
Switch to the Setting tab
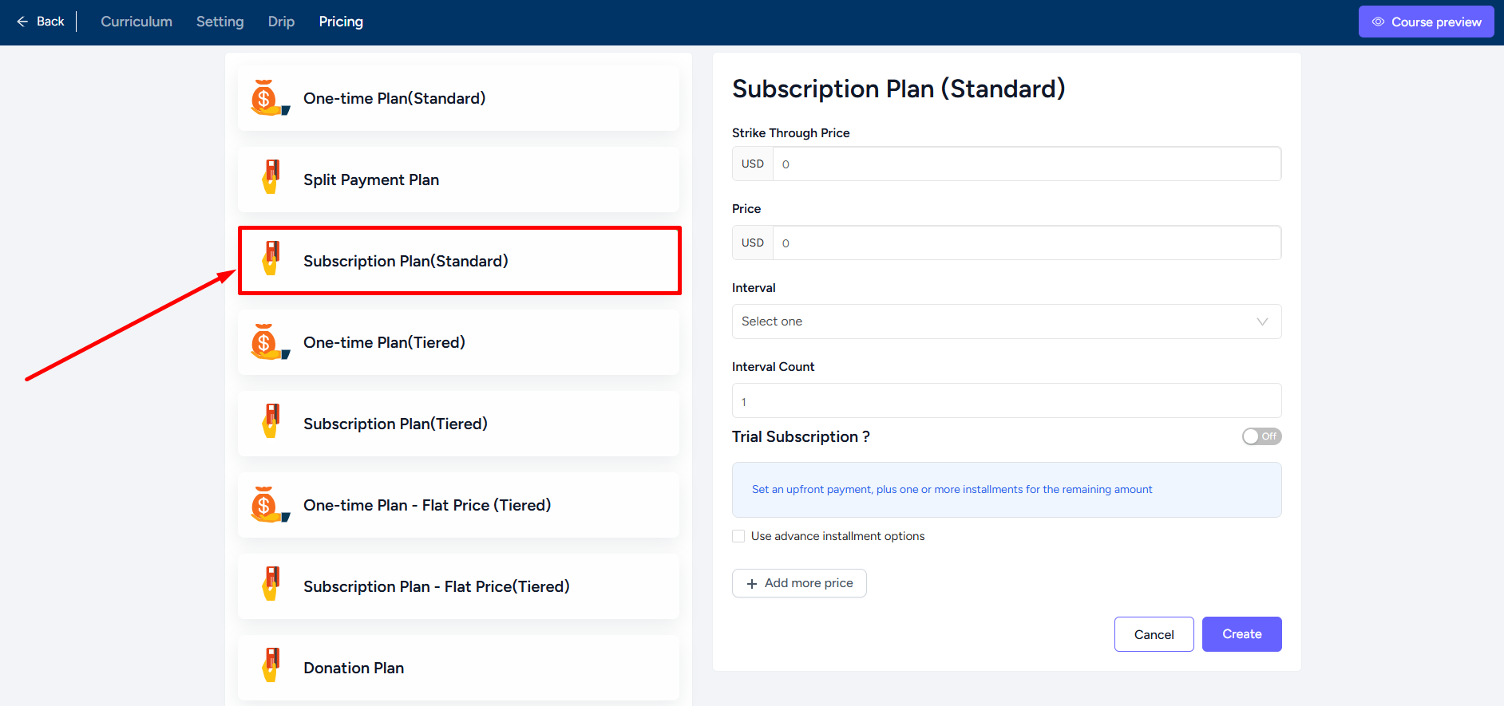(220, 22)
